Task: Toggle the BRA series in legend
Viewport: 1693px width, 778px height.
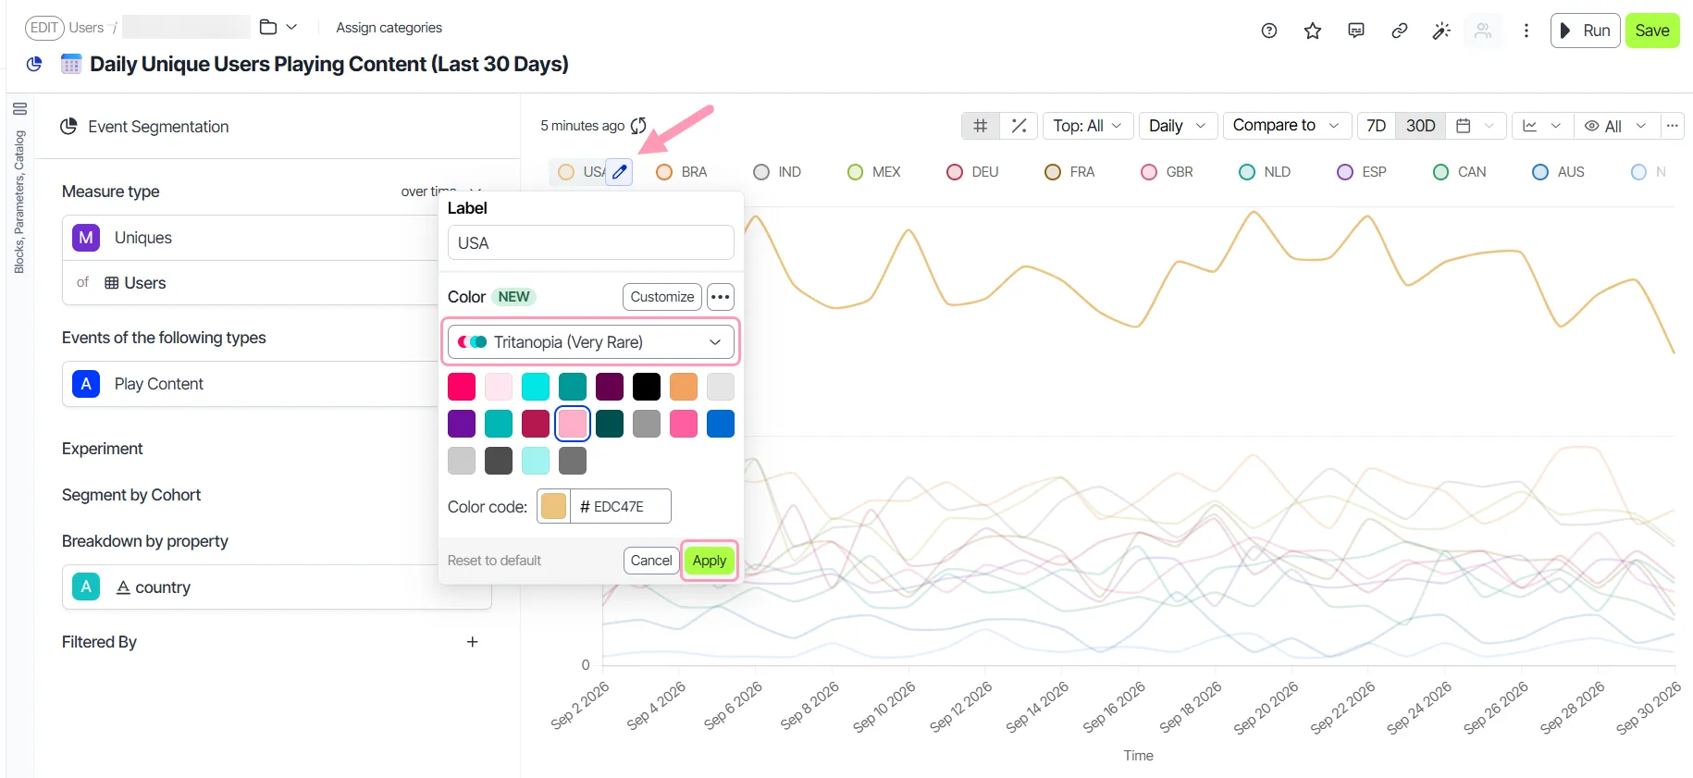Action: pos(682,172)
